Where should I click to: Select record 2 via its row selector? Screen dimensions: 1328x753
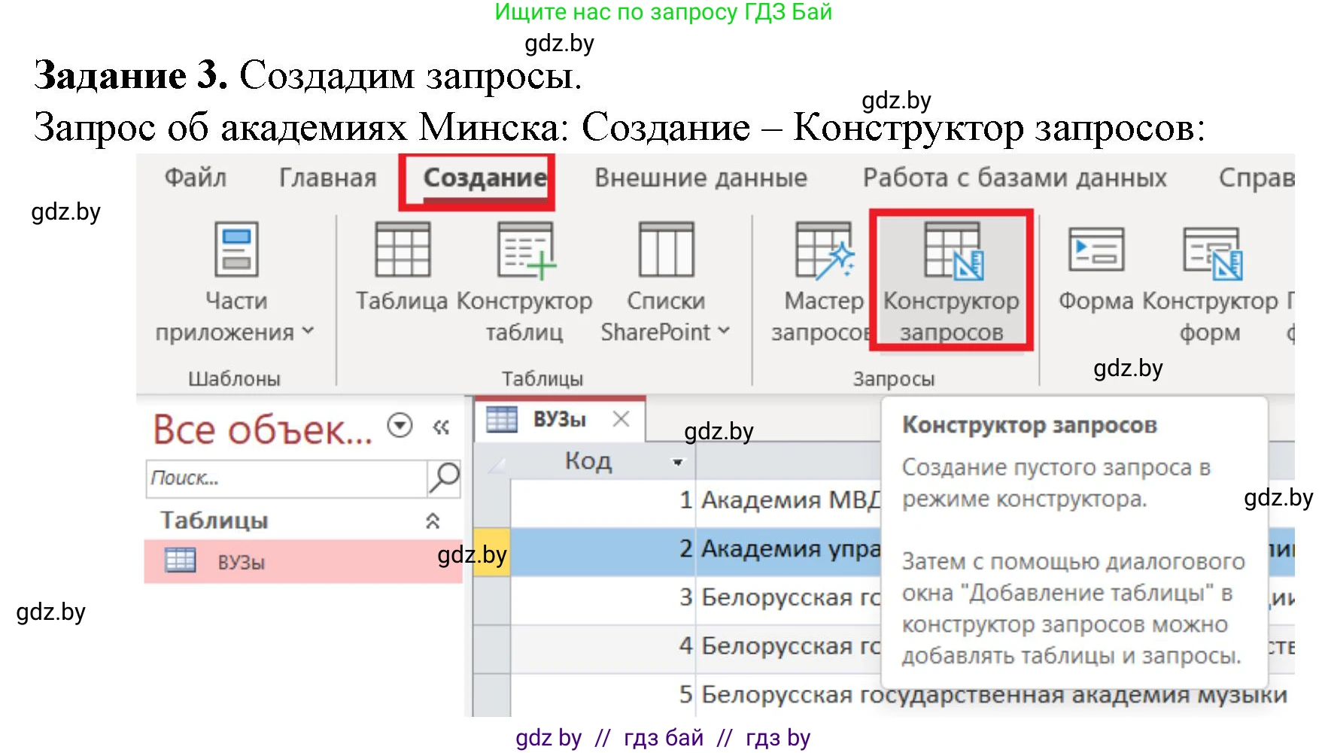pyautogui.click(x=491, y=550)
